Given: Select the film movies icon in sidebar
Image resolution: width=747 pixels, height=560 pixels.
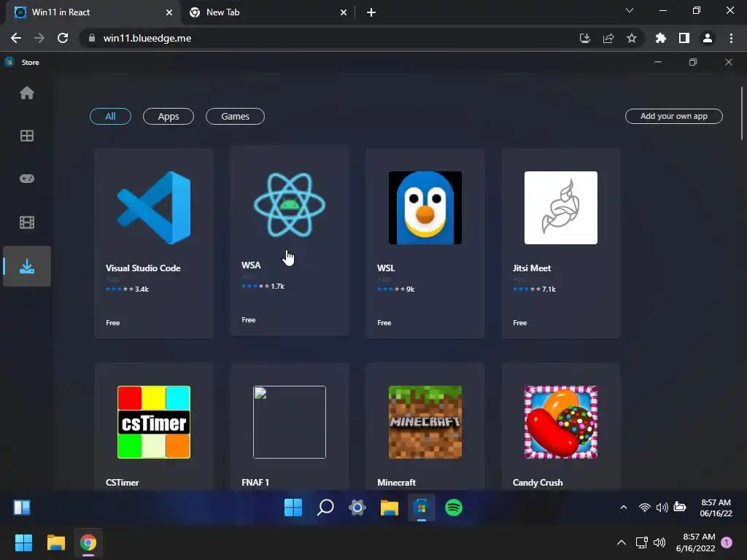Looking at the screenshot, I should [x=27, y=222].
